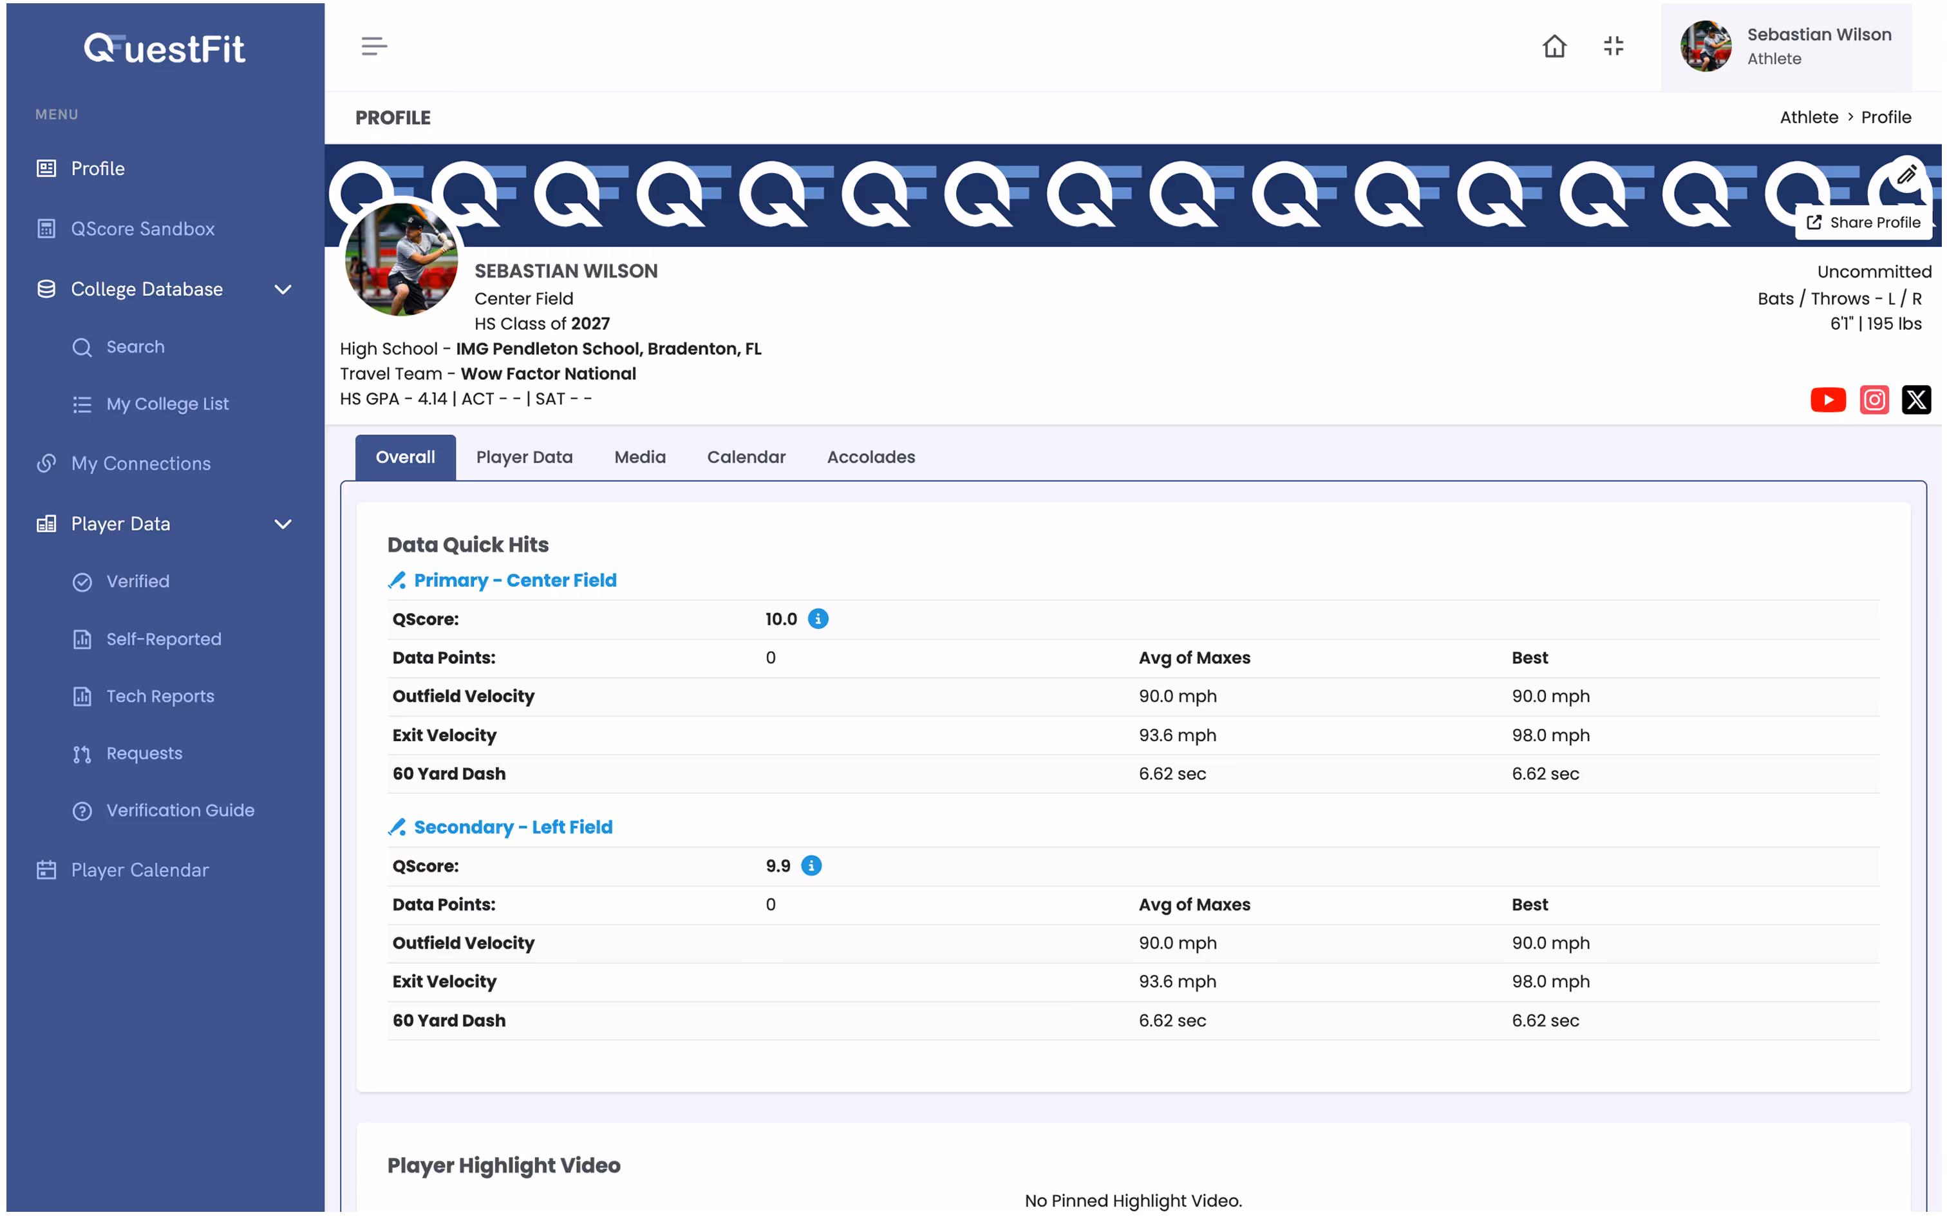Viewport: 1947px width, 1217px height.
Task: Click the Primary QScore info icon
Action: 818,619
